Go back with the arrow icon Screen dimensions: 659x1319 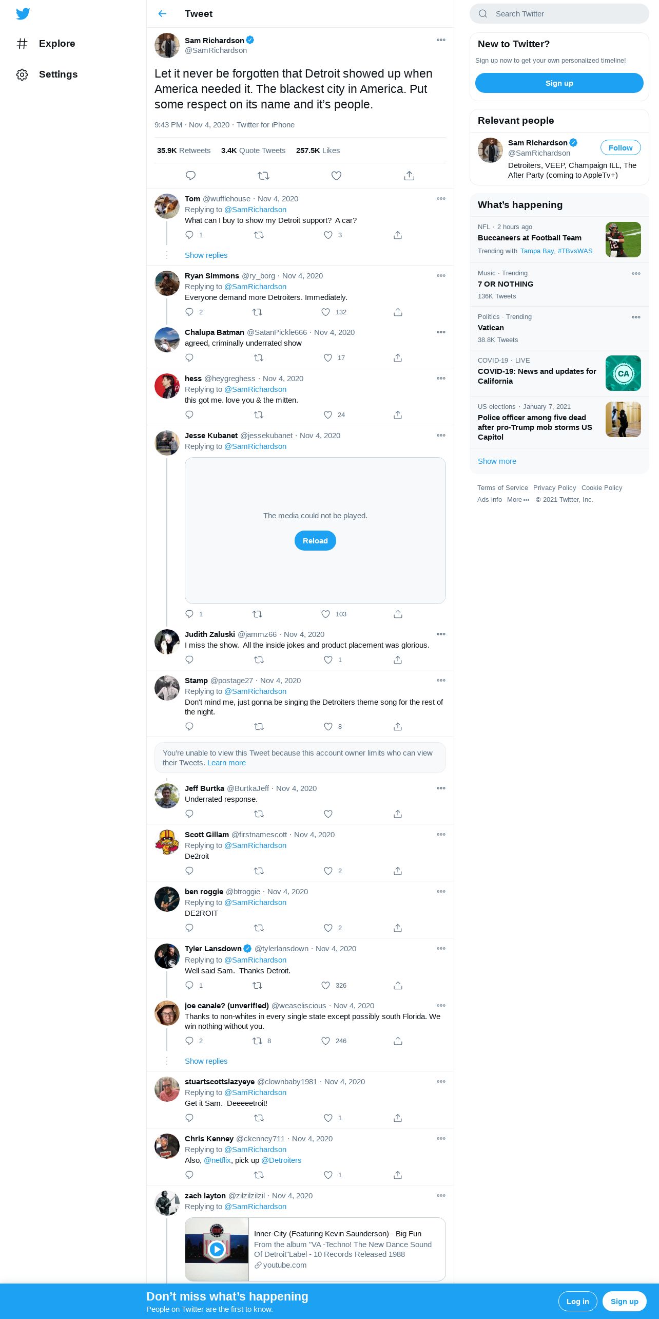pyautogui.click(x=163, y=14)
